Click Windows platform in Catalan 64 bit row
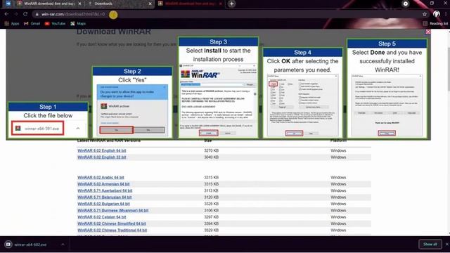This screenshot has height=253, width=450. (x=338, y=217)
